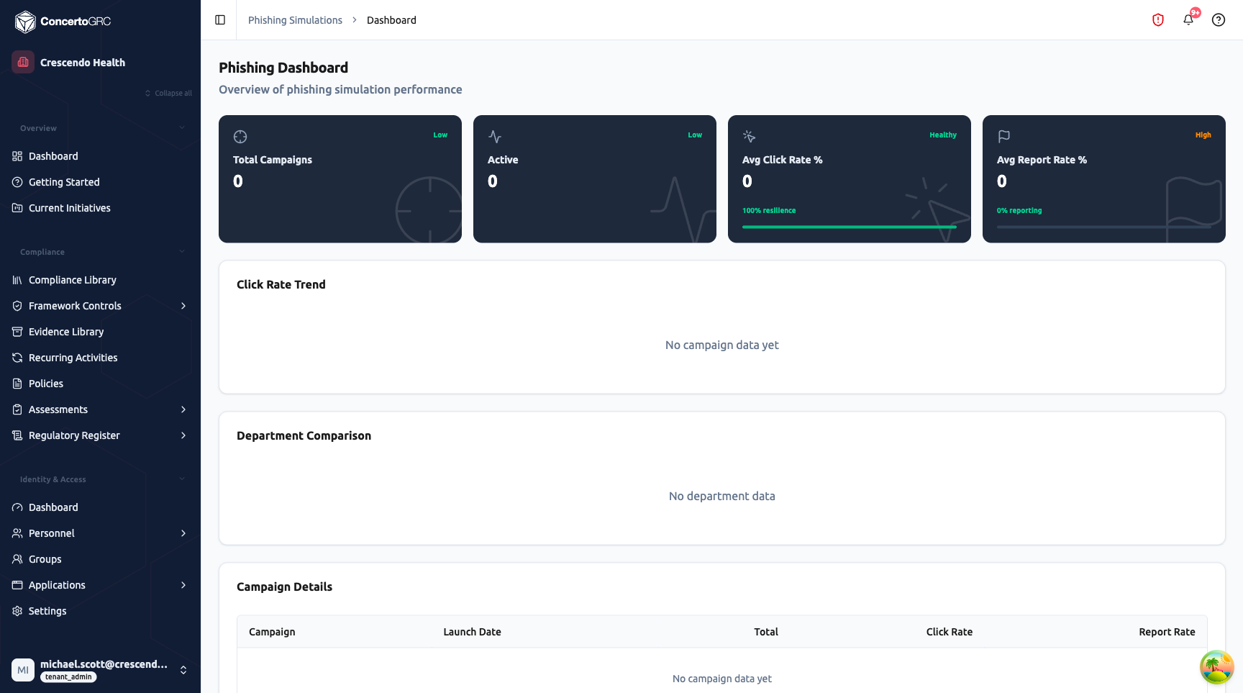This screenshot has width=1243, height=693.
Task: Click the Crescendo Health tenant icon
Action: [23, 62]
